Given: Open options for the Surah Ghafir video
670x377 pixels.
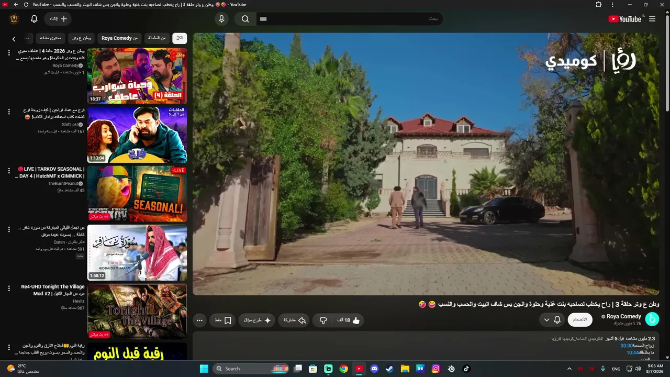Looking at the screenshot, I should pyautogui.click(x=9, y=229).
